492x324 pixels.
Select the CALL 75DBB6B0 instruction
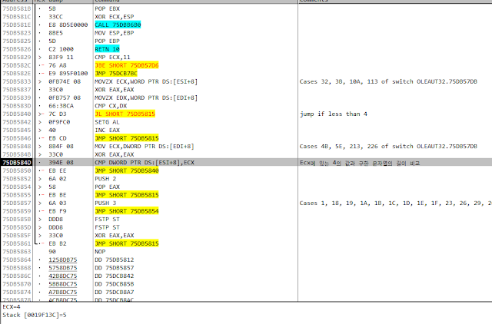(x=118, y=25)
